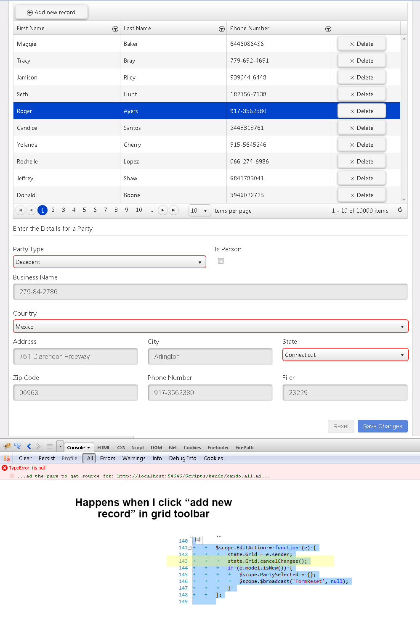Open the Firefinder tab

(218, 448)
